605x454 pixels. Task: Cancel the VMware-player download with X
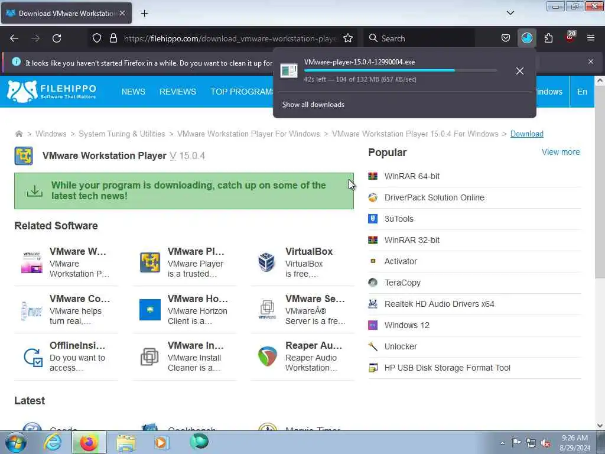[x=520, y=71]
